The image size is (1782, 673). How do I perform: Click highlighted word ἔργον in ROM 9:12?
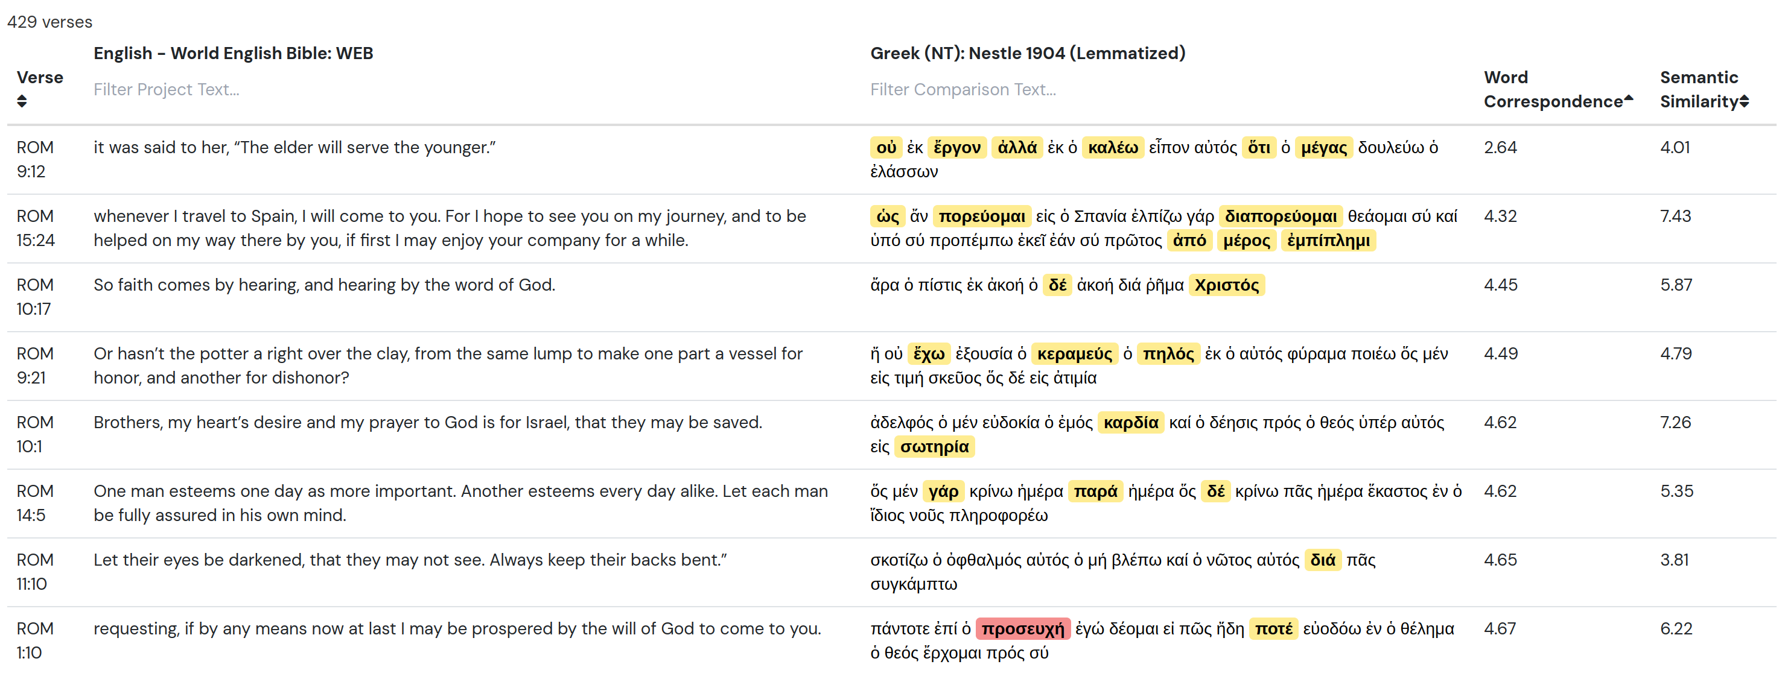pos(956,148)
